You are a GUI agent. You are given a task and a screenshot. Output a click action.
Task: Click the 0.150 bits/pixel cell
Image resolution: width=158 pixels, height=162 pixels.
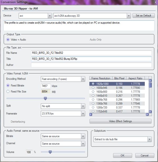119,84
